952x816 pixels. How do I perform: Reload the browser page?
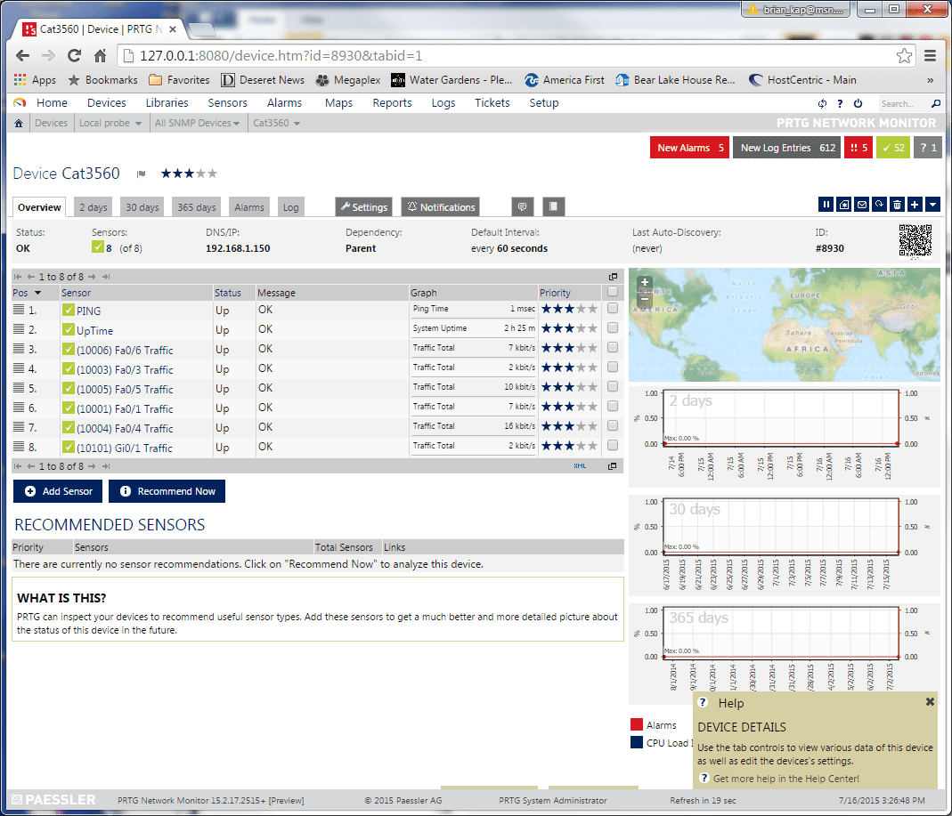click(74, 56)
